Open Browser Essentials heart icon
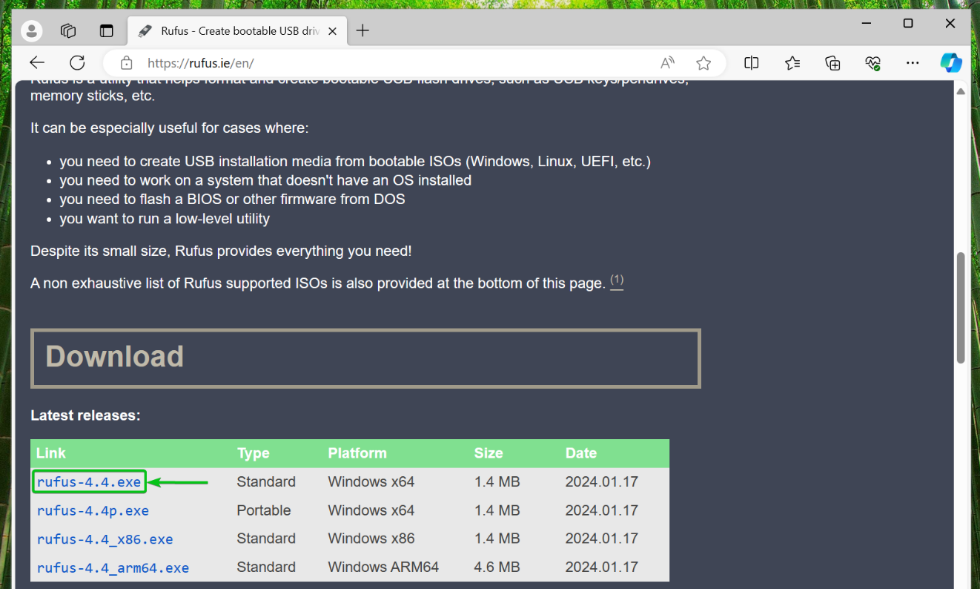The image size is (980, 589). [873, 63]
